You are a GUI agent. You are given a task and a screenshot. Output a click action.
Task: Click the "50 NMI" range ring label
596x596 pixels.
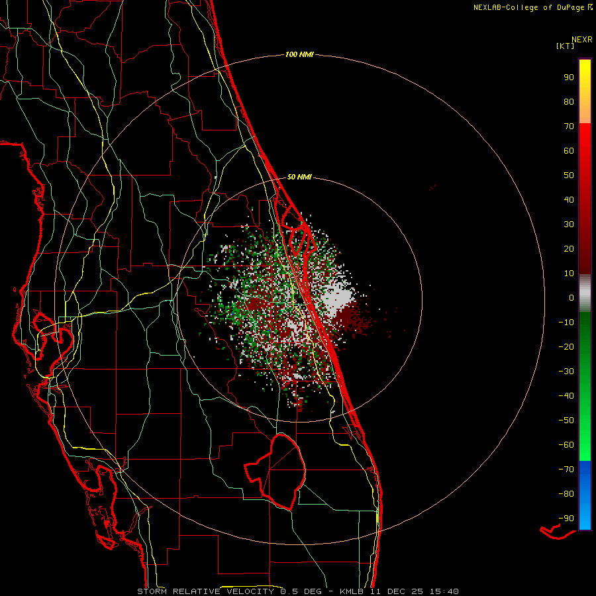pyautogui.click(x=299, y=177)
